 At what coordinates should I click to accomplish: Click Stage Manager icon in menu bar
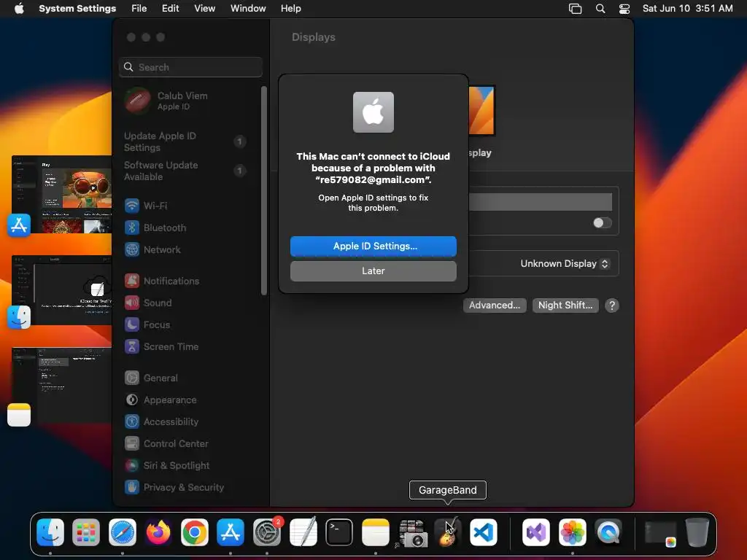tap(575, 9)
